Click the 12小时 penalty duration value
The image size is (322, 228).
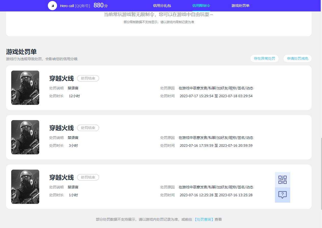74,96
